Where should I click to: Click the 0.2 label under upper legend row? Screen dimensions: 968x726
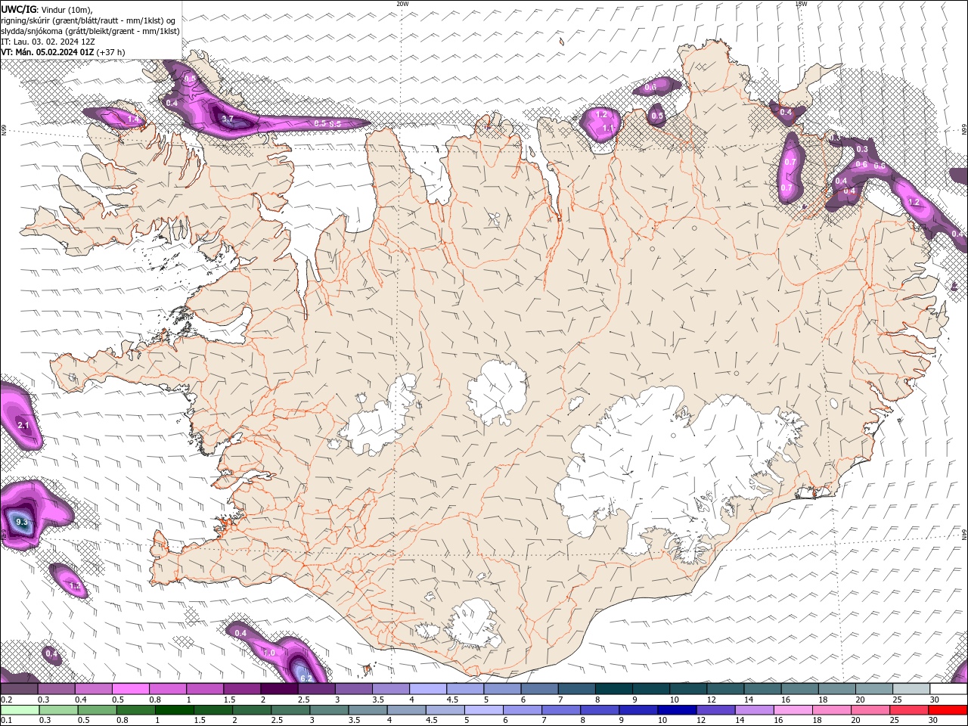tap(7, 700)
